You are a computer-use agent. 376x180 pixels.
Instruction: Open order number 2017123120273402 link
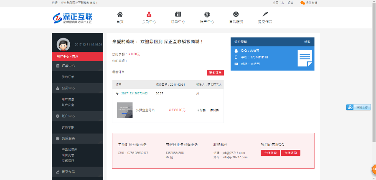tap(135, 93)
